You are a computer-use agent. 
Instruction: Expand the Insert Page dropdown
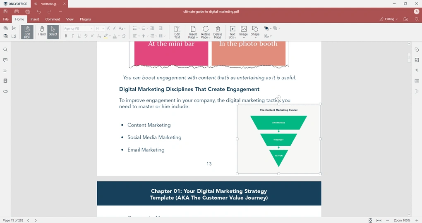[193, 37]
